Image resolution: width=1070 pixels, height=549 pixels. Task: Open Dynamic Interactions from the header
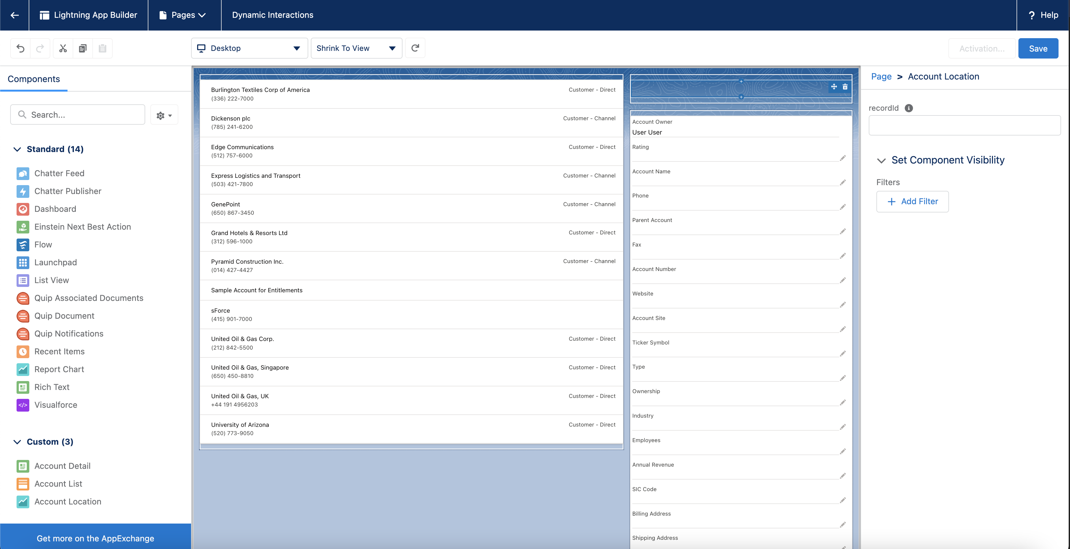click(273, 15)
